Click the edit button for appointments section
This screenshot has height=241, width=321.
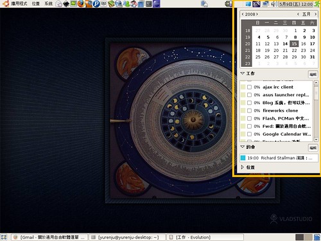313,148
